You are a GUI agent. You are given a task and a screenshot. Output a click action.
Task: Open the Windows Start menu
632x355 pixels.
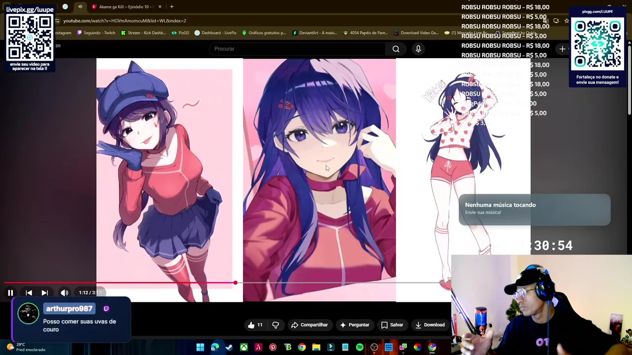200,348
